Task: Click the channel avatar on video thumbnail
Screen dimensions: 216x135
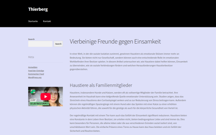Action: [33, 91]
